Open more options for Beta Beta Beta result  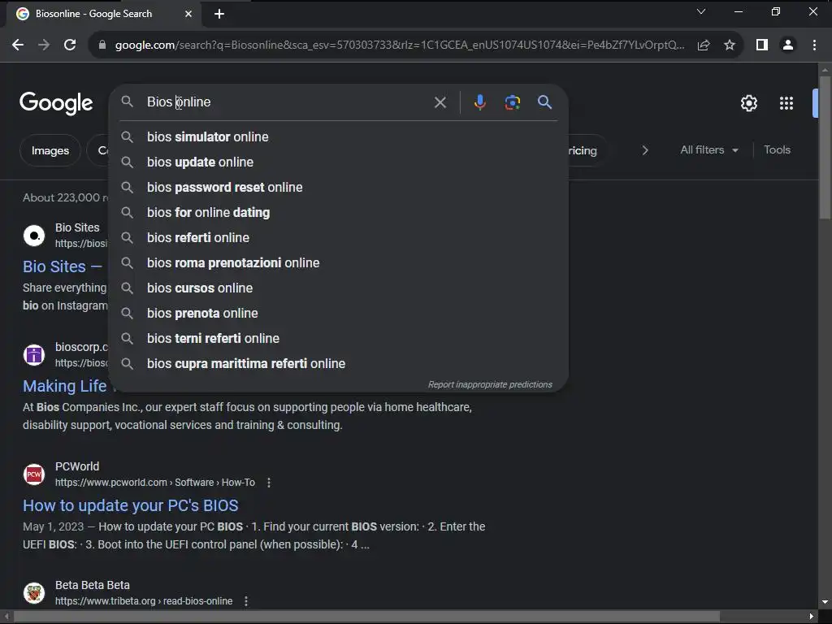tap(245, 601)
